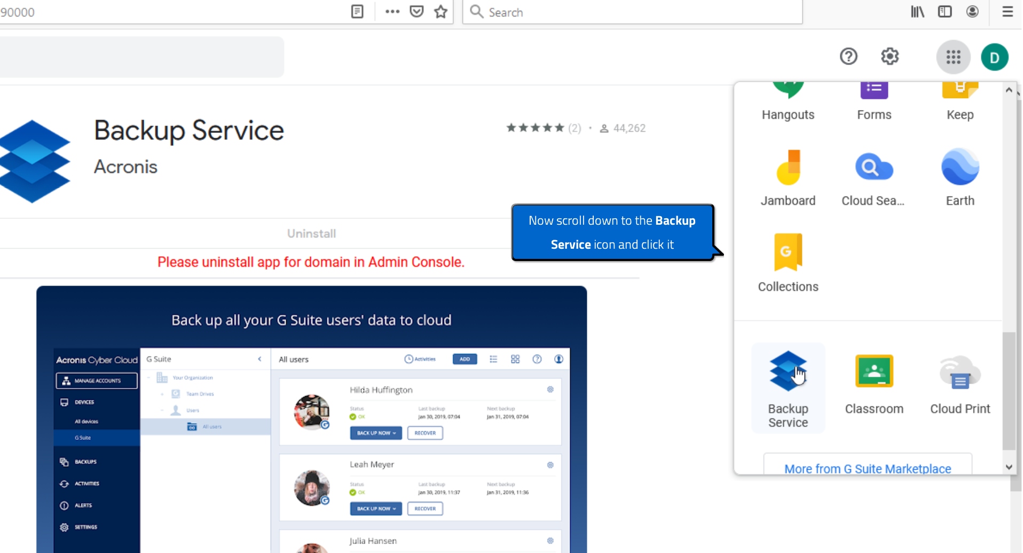Open Keep app

tap(960, 102)
